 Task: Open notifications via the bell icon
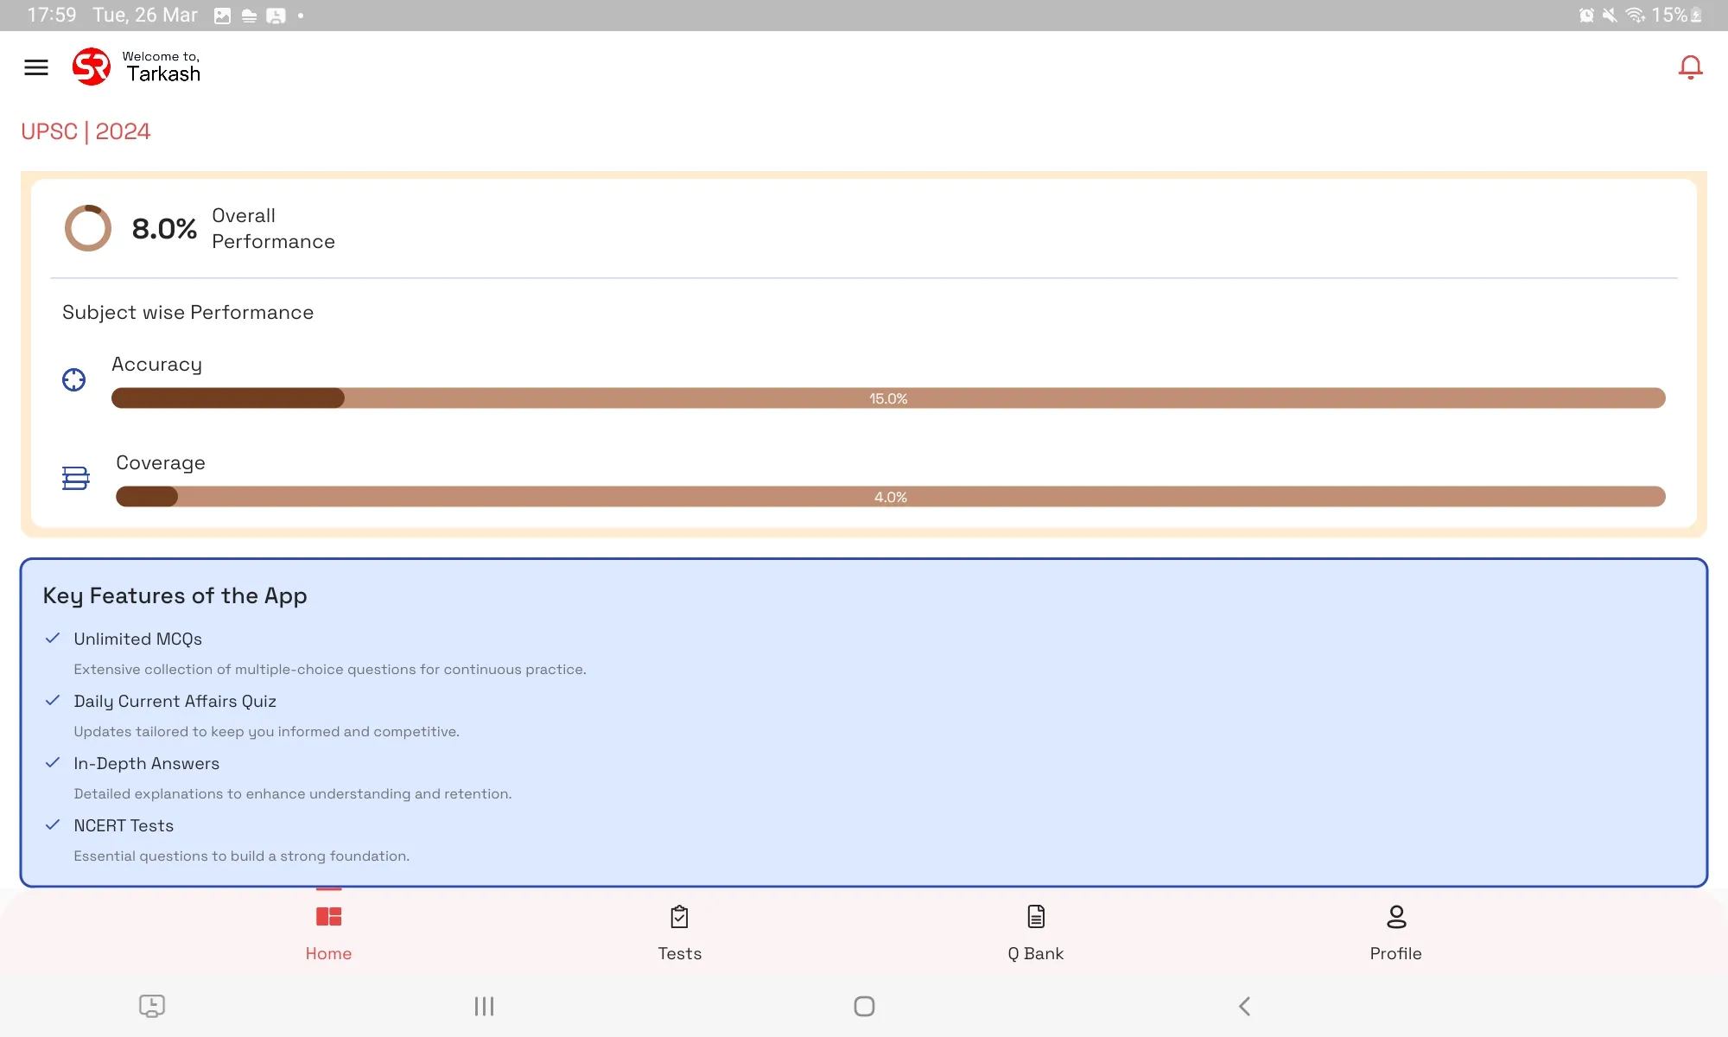pyautogui.click(x=1690, y=67)
